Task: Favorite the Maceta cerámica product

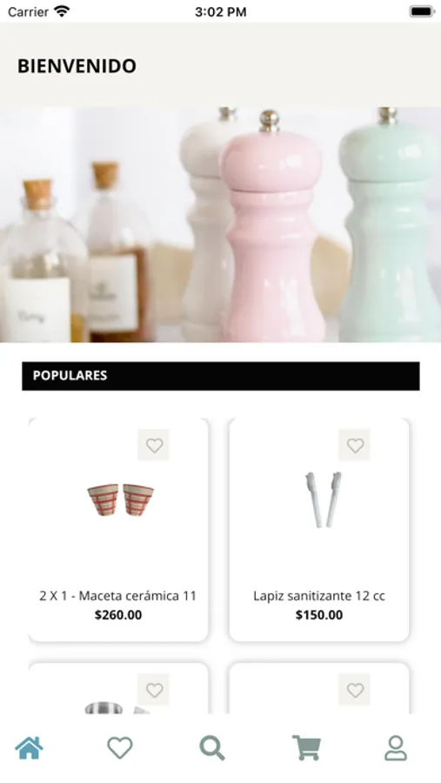Action: (154, 445)
